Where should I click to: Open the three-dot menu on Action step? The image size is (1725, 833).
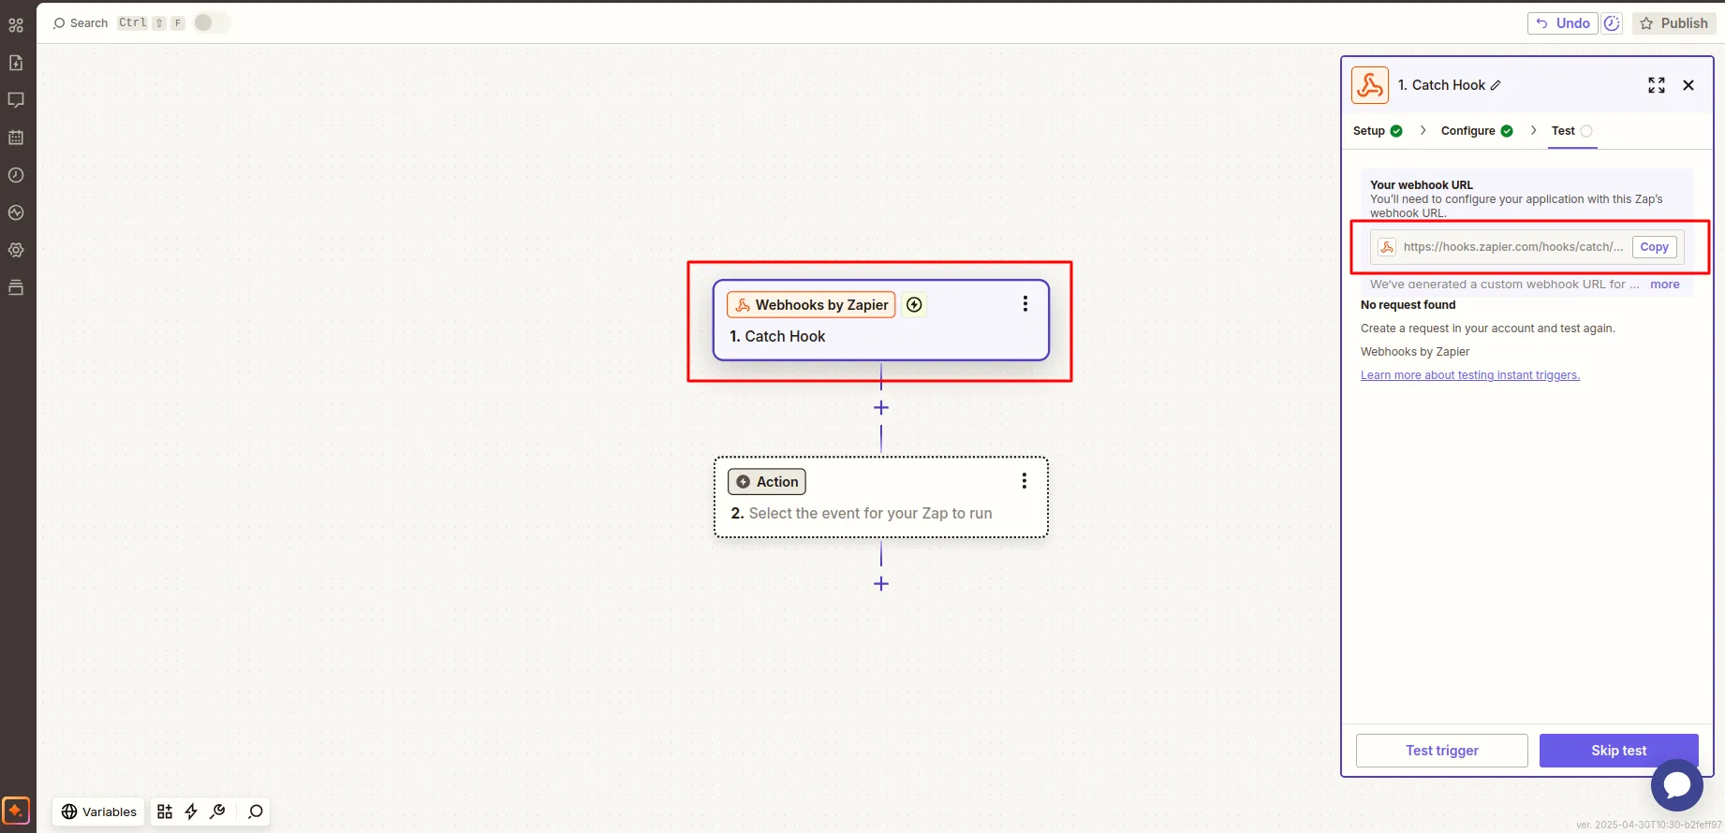pyautogui.click(x=1025, y=481)
